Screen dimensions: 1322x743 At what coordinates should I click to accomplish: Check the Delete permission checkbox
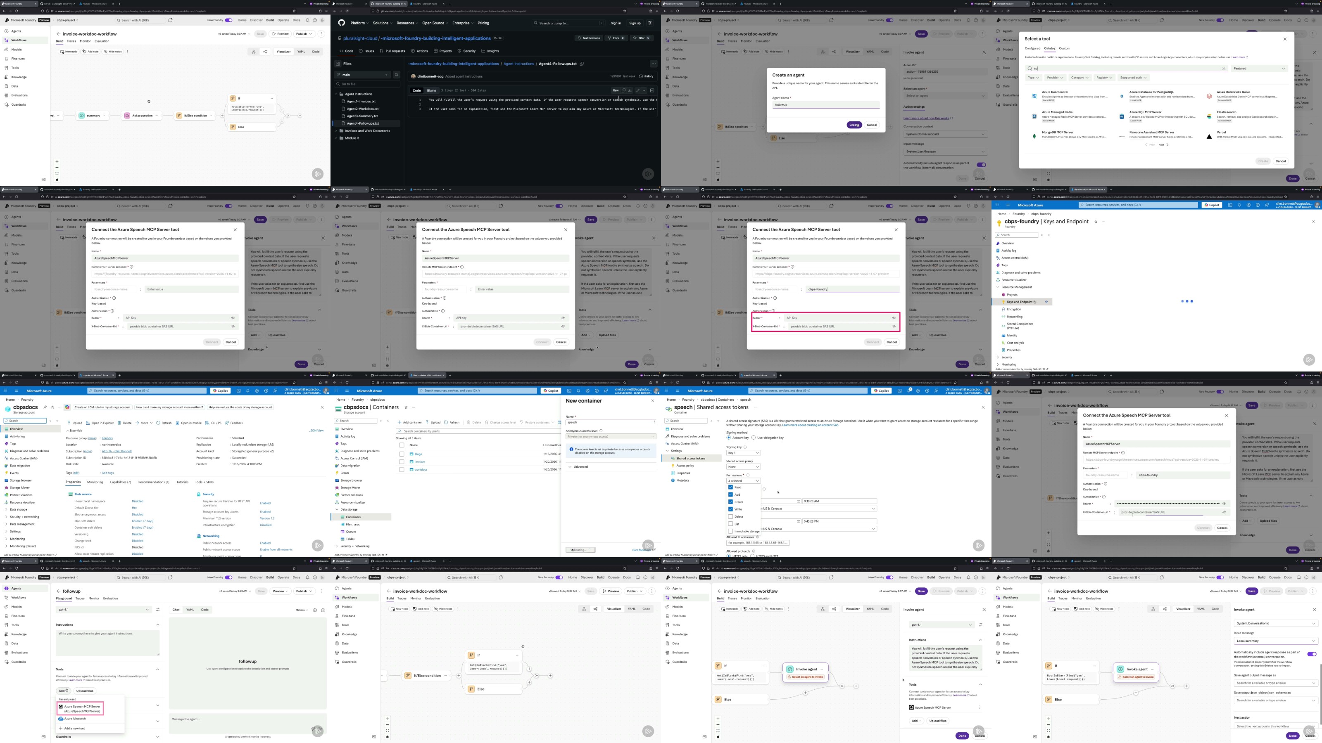[x=730, y=517]
